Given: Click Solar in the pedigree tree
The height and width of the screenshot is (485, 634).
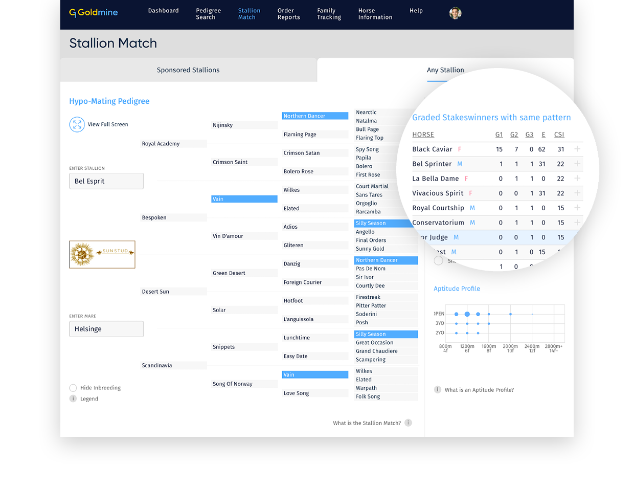Looking at the screenshot, I should tap(244, 310).
